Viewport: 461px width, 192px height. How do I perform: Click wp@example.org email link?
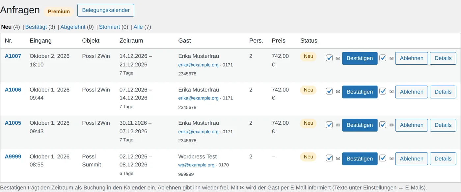(x=196, y=165)
